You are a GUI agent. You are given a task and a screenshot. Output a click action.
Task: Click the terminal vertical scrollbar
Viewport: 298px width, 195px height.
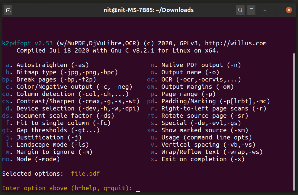[294, 121]
